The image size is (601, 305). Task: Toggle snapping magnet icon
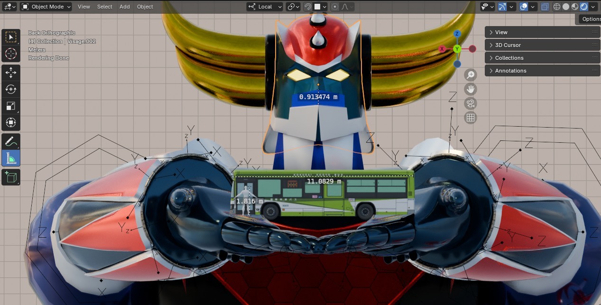(x=307, y=7)
